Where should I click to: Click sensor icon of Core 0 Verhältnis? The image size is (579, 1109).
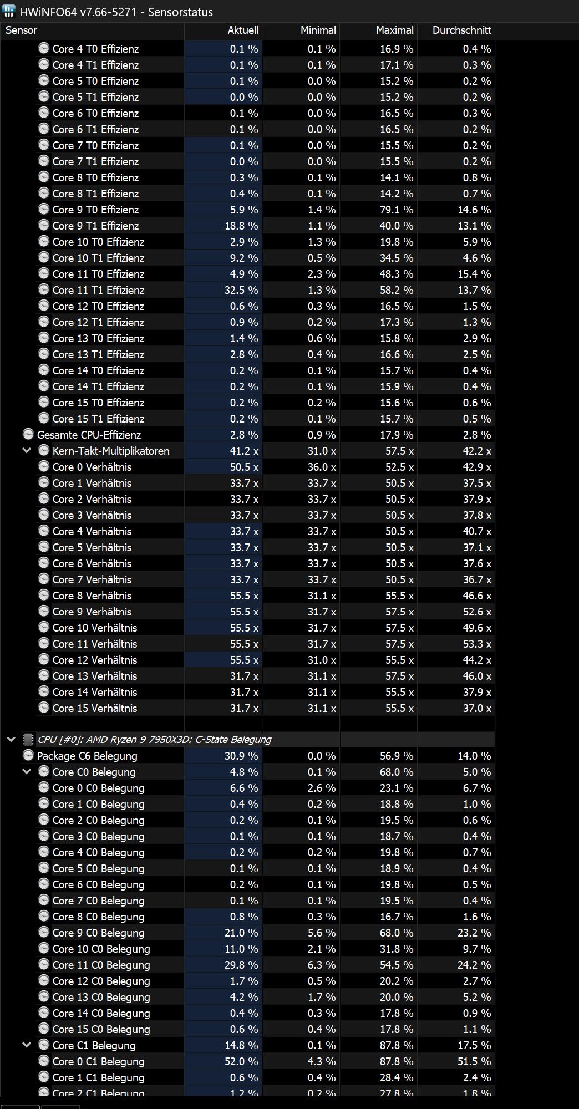click(44, 467)
